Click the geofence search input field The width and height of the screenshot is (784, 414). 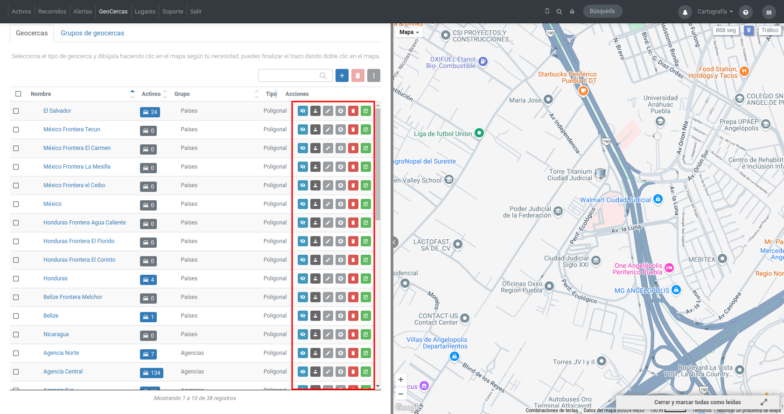pyautogui.click(x=295, y=75)
